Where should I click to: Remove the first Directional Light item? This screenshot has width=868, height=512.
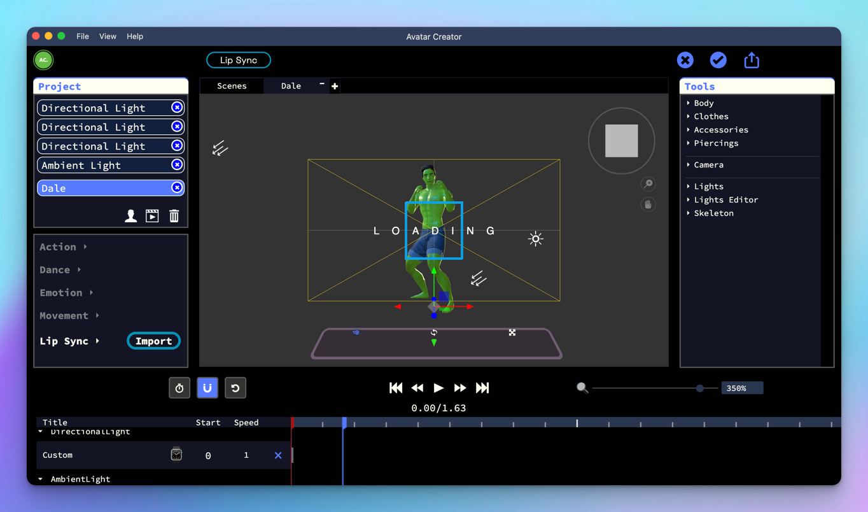point(177,108)
